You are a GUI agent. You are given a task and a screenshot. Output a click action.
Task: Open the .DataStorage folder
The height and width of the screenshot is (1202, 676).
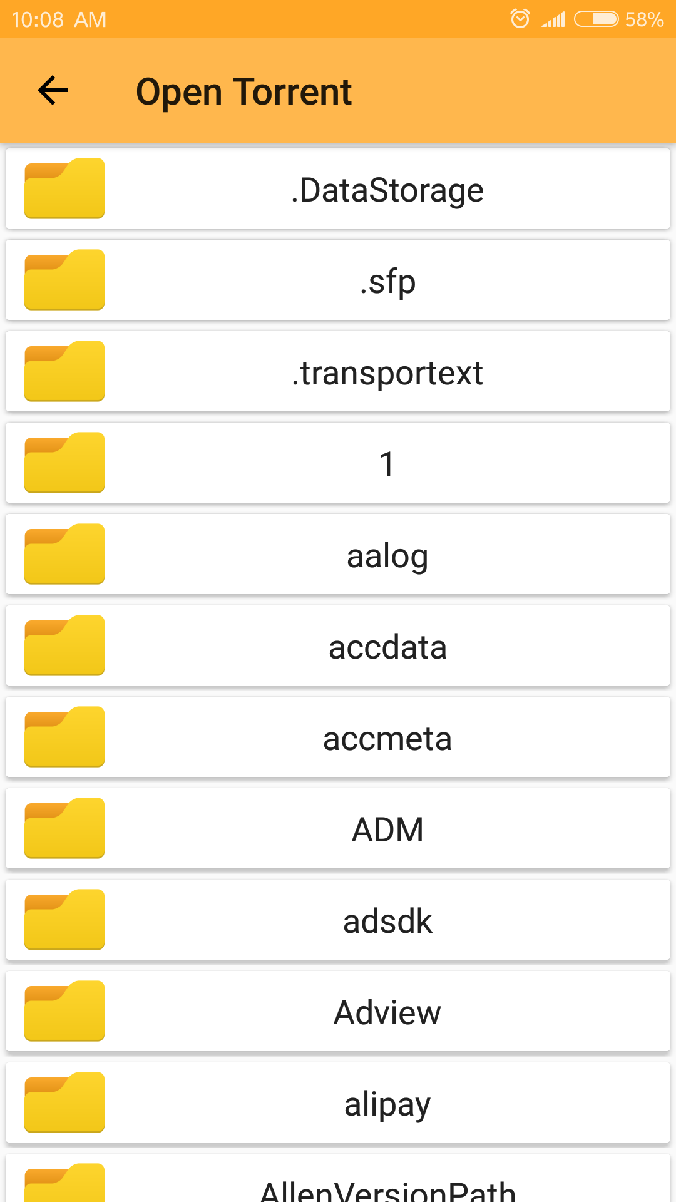(x=387, y=190)
